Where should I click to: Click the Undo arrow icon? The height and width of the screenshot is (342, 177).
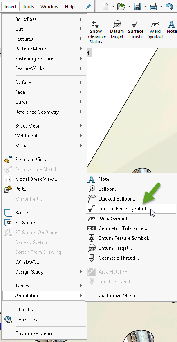(x=169, y=6)
